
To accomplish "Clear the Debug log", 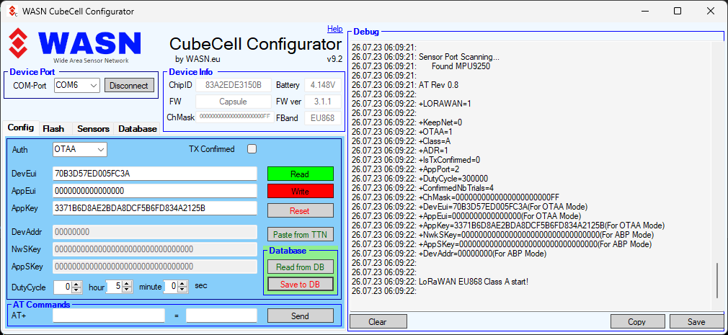I will coord(378,321).
